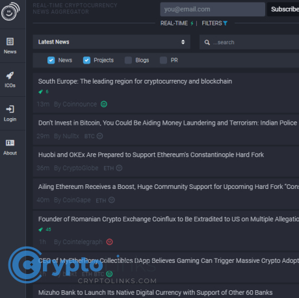
Task: Enable the Blogs checkbox
Action: click(x=128, y=60)
